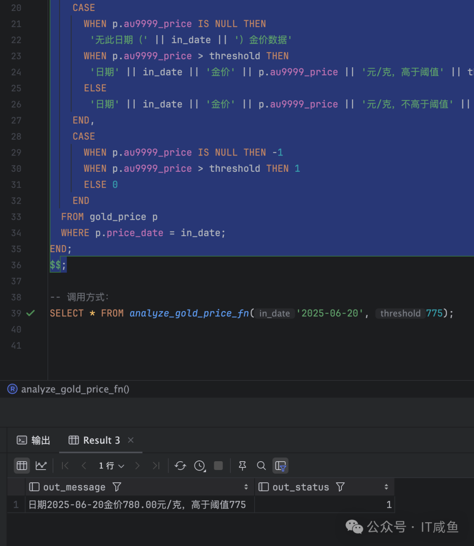Click the threshold parameter hint
Screen dimensions: 474x546
[x=400, y=313]
